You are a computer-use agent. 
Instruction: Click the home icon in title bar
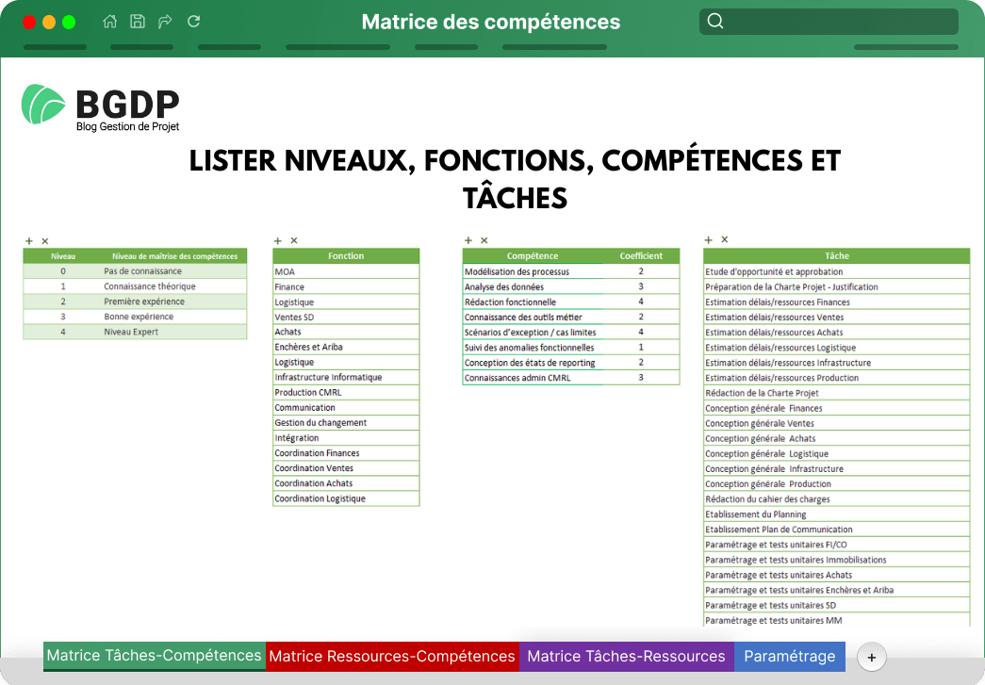110,22
